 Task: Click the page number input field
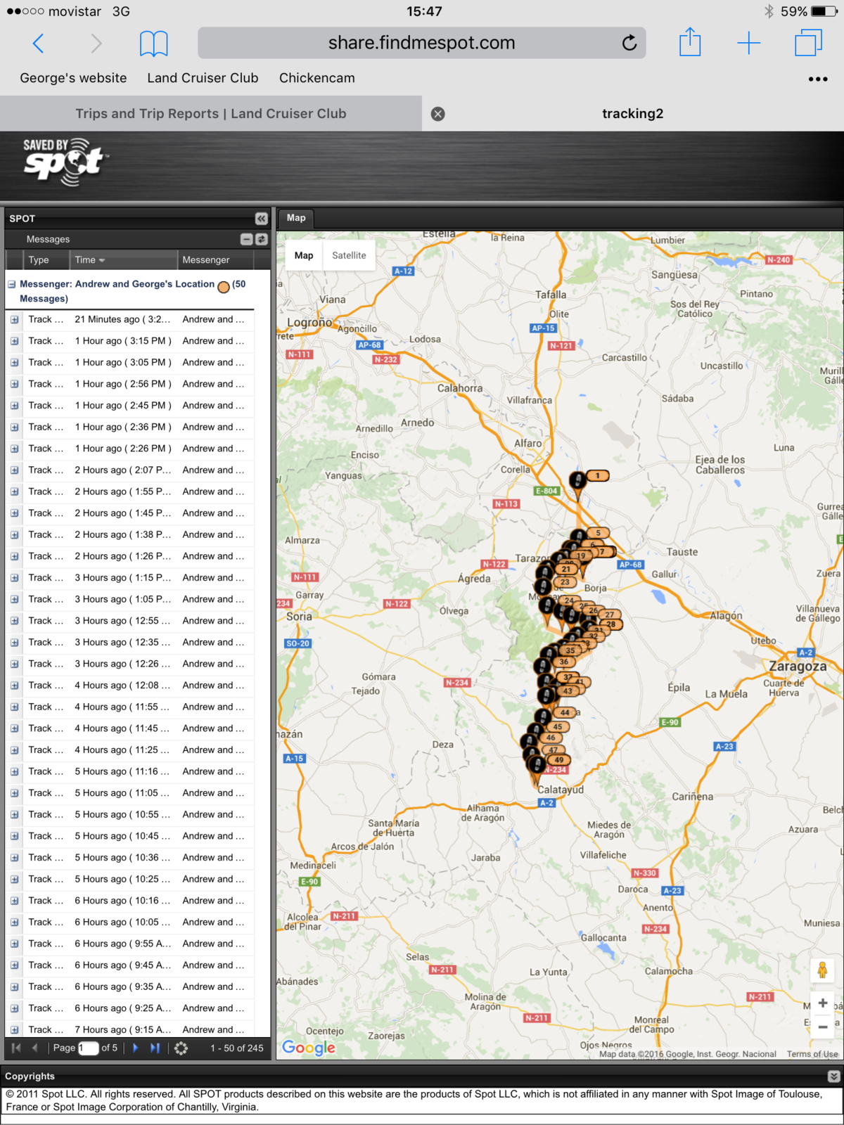[x=88, y=1048]
